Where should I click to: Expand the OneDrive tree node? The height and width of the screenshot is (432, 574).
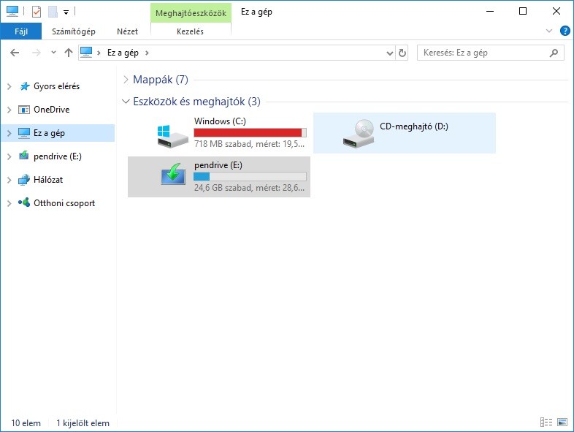pos(9,110)
